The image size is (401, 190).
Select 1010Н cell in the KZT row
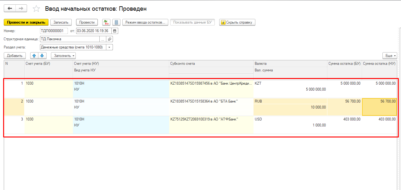tap(121, 83)
